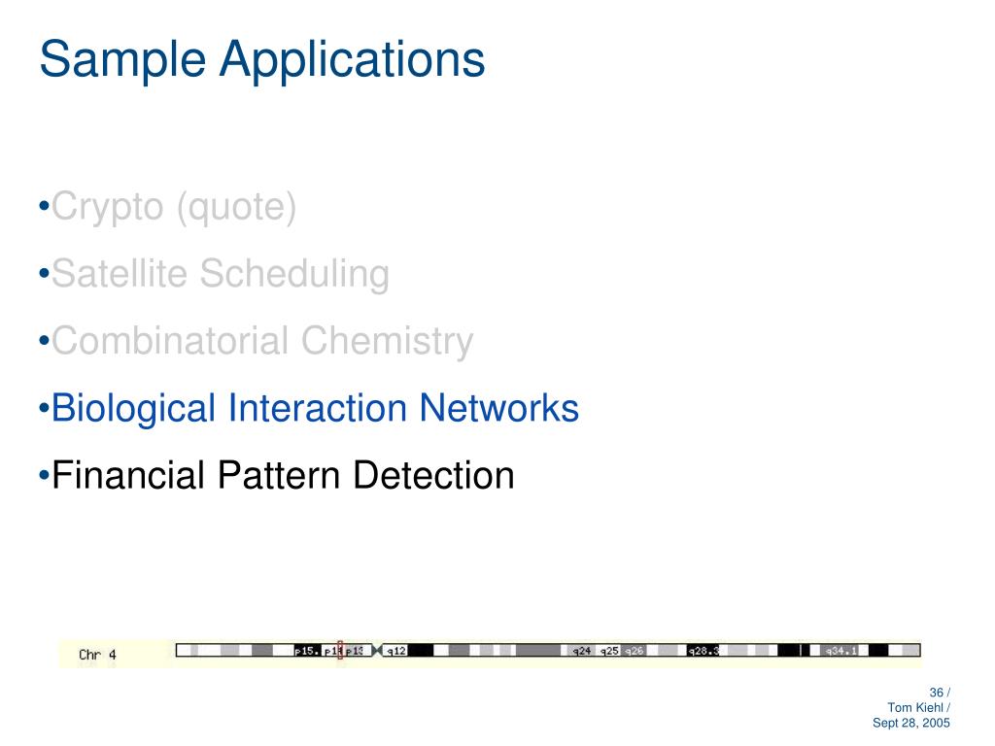Click the red position marker on chromosome
Viewport: 995px width, 746px height.
pos(340,650)
